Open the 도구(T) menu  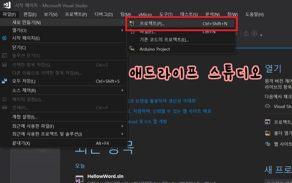click(x=166, y=14)
